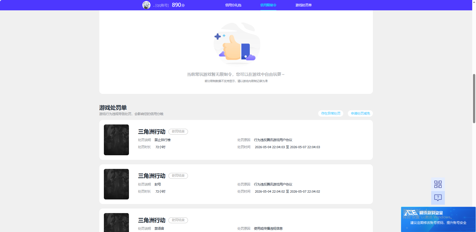The image size is (476, 232).
Task: Click the 封号 penalty description
Action: pos(158,184)
